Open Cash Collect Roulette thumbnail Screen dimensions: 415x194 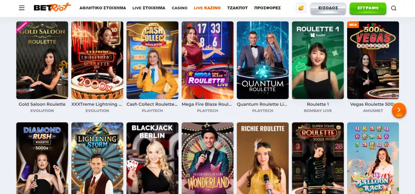(x=153, y=60)
